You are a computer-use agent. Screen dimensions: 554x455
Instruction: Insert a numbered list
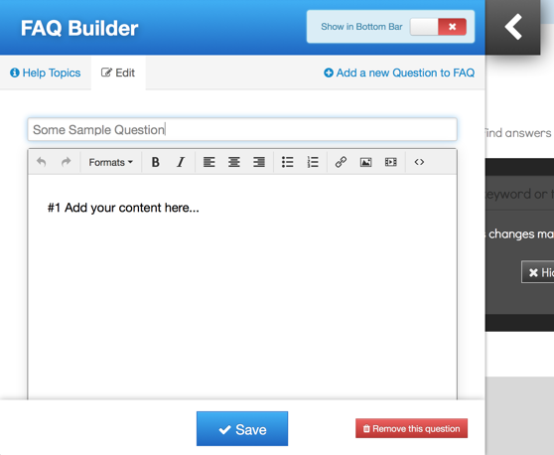pos(313,162)
